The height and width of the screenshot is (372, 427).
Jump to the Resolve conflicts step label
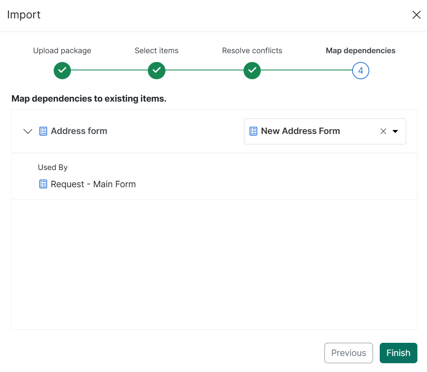tap(252, 51)
